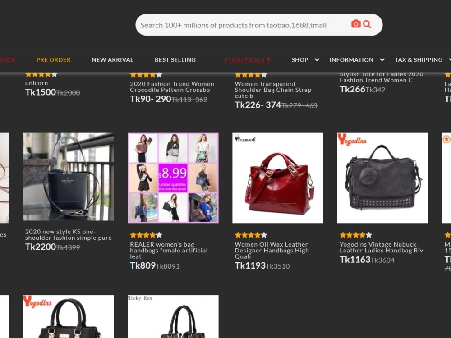The height and width of the screenshot is (338, 451).
Task: Click the Tk1193 price text
Action: click(x=250, y=265)
